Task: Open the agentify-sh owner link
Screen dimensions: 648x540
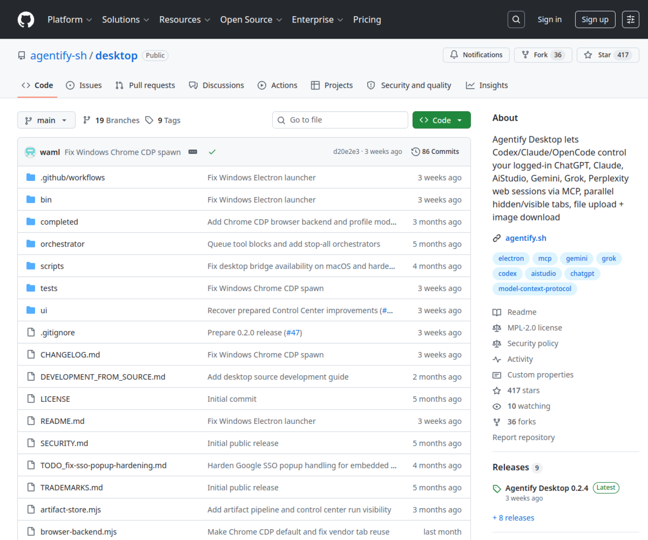Action: coord(58,55)
